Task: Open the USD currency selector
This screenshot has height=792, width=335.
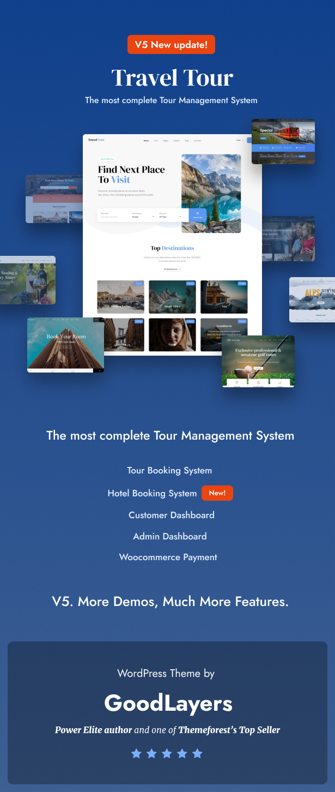Action: (x=239, y=141)
